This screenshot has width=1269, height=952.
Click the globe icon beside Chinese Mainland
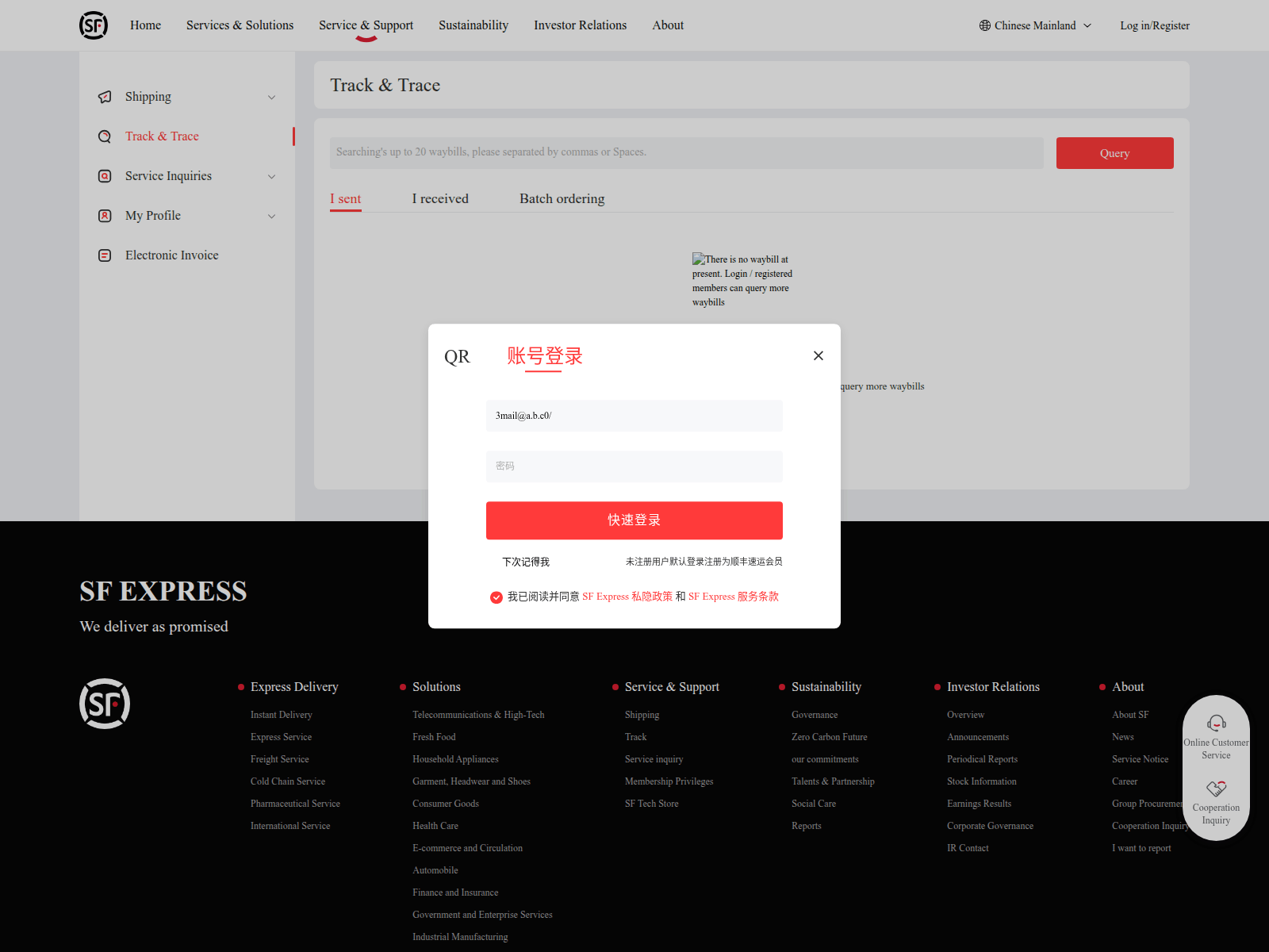pyautogui.click(x=983, y=25)
